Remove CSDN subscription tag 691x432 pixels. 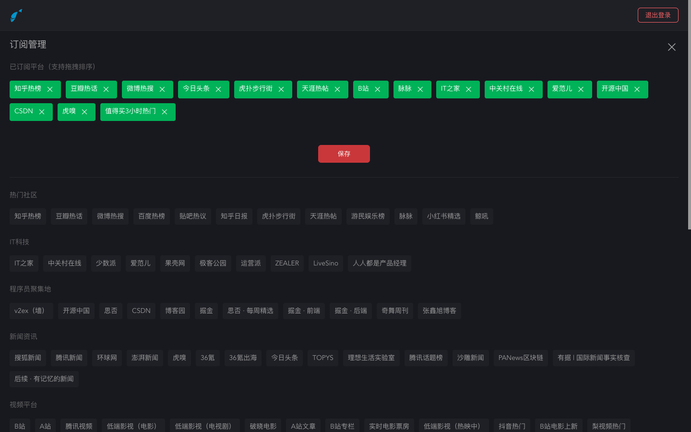tap(42, 112)
